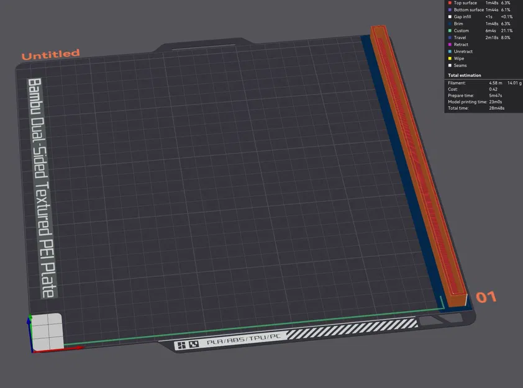Click the plate number "01" label
523x388 pixels.
tap(486, 297)
